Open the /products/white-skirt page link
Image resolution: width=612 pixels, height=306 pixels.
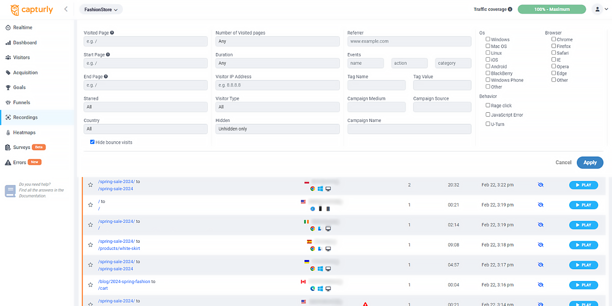point(119,248)
